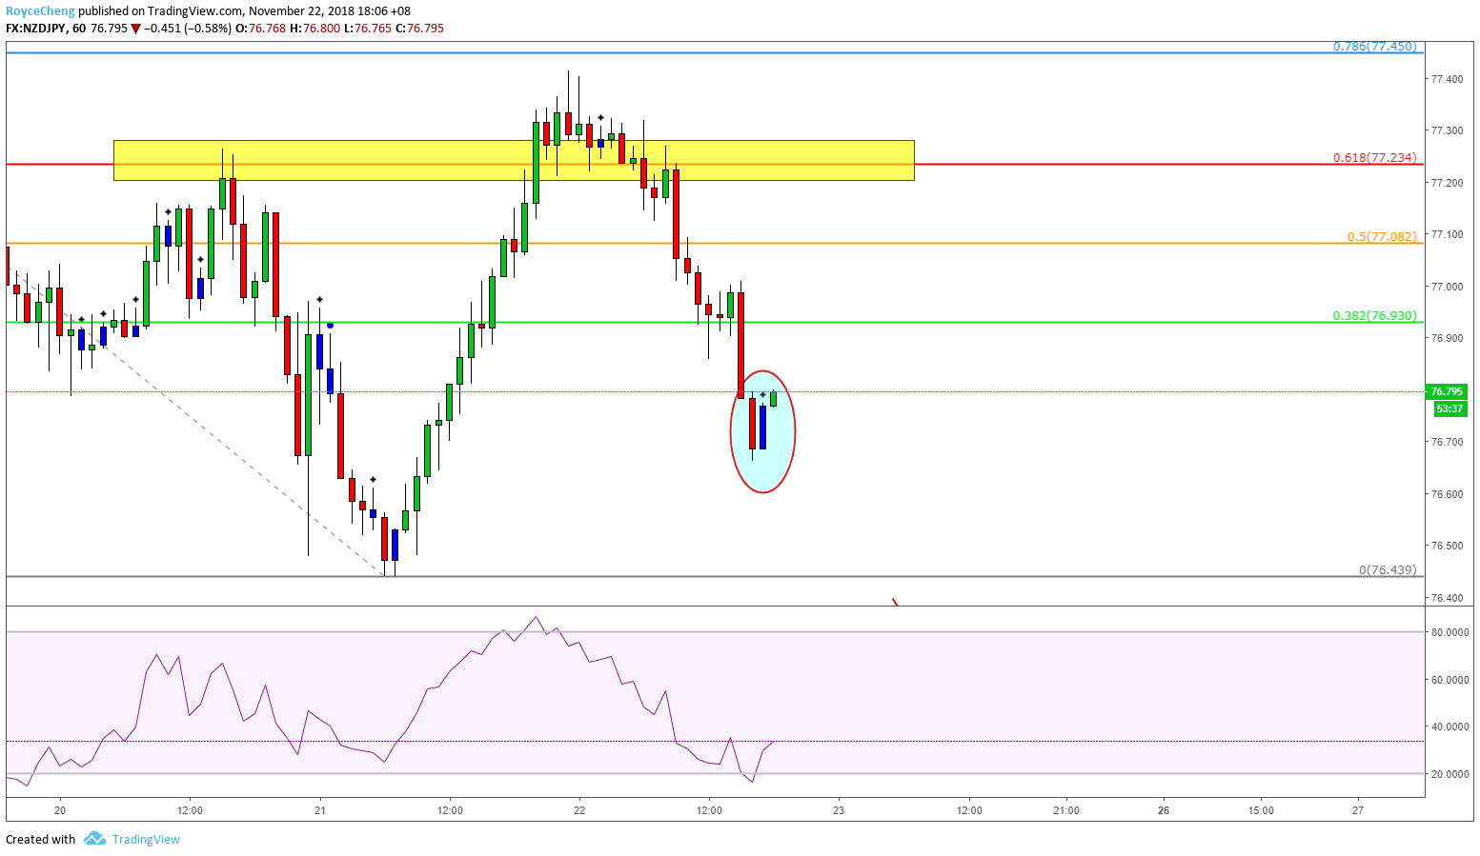Viewport: 1480px width, 856px height.
Task: Click the 21:00 time axis label
Action: tap(1066, 810)
